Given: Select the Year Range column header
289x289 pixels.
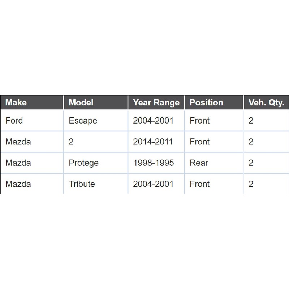Looking at the screenshot, I should [156, 103].
